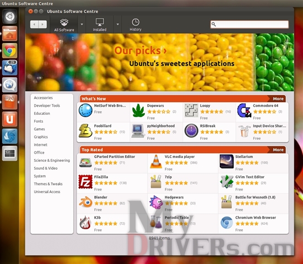Switch to All Software view
Viewport: 303px width, 264px height.
64,25
